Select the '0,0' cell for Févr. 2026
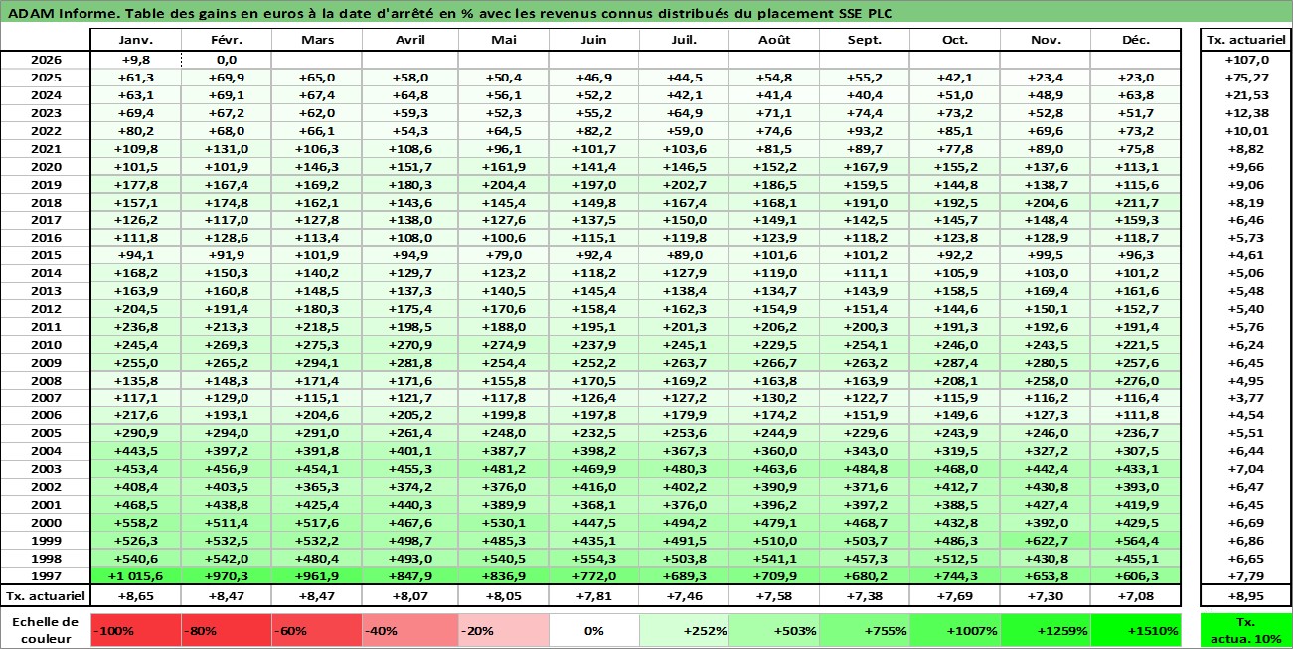 [226, 59]
